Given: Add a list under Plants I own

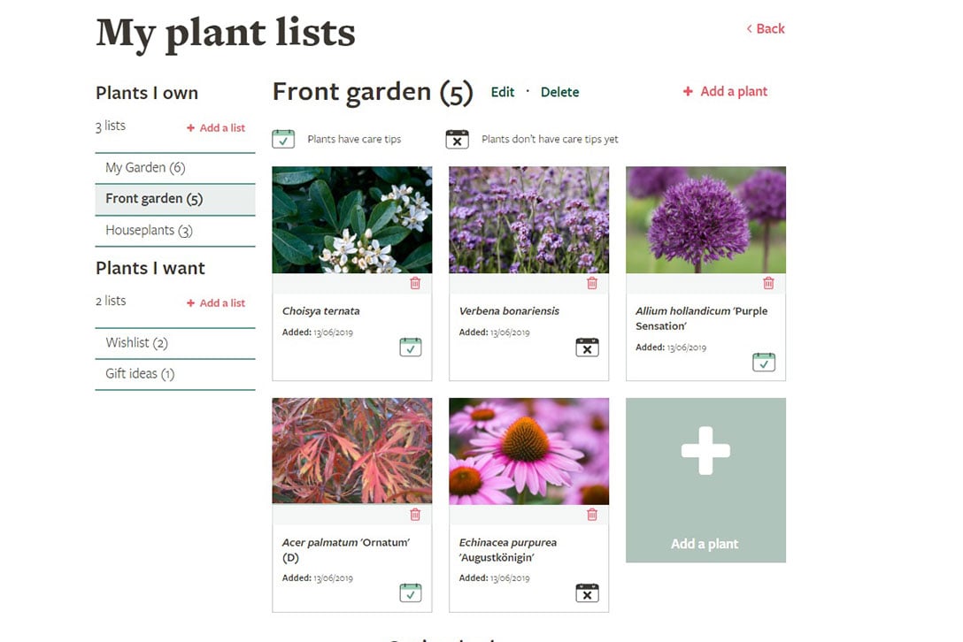Looking at the screenshot, I should click(x=216, y=128).
